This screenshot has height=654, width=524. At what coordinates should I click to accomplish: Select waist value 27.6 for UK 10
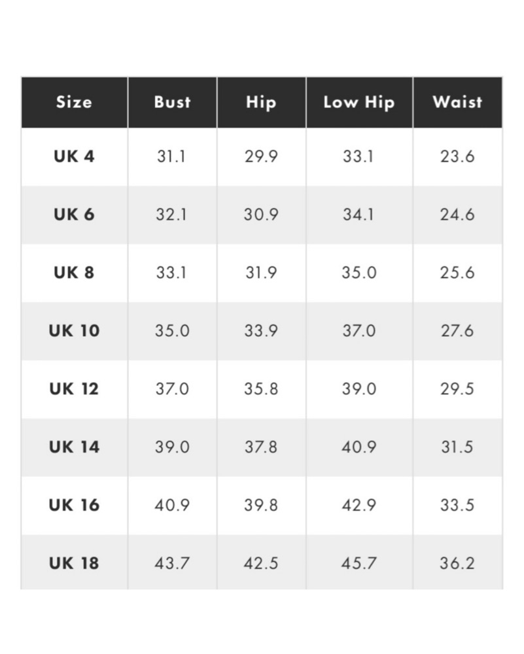point(457,331)
